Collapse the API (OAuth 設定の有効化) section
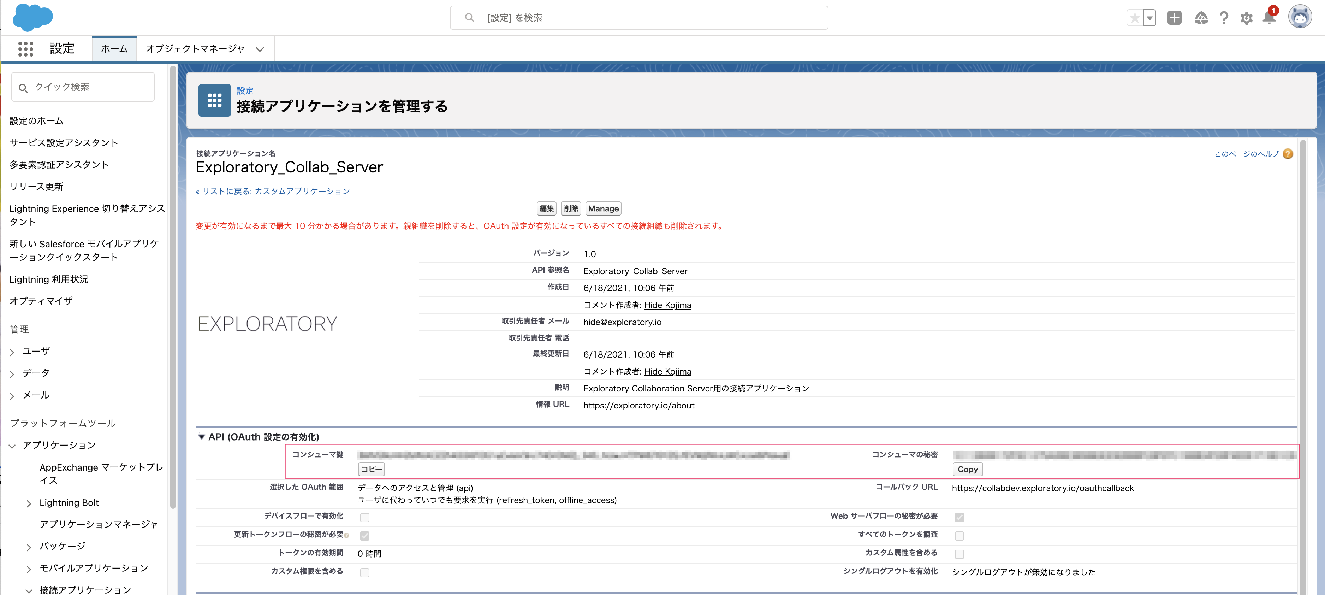 [202, 437]
